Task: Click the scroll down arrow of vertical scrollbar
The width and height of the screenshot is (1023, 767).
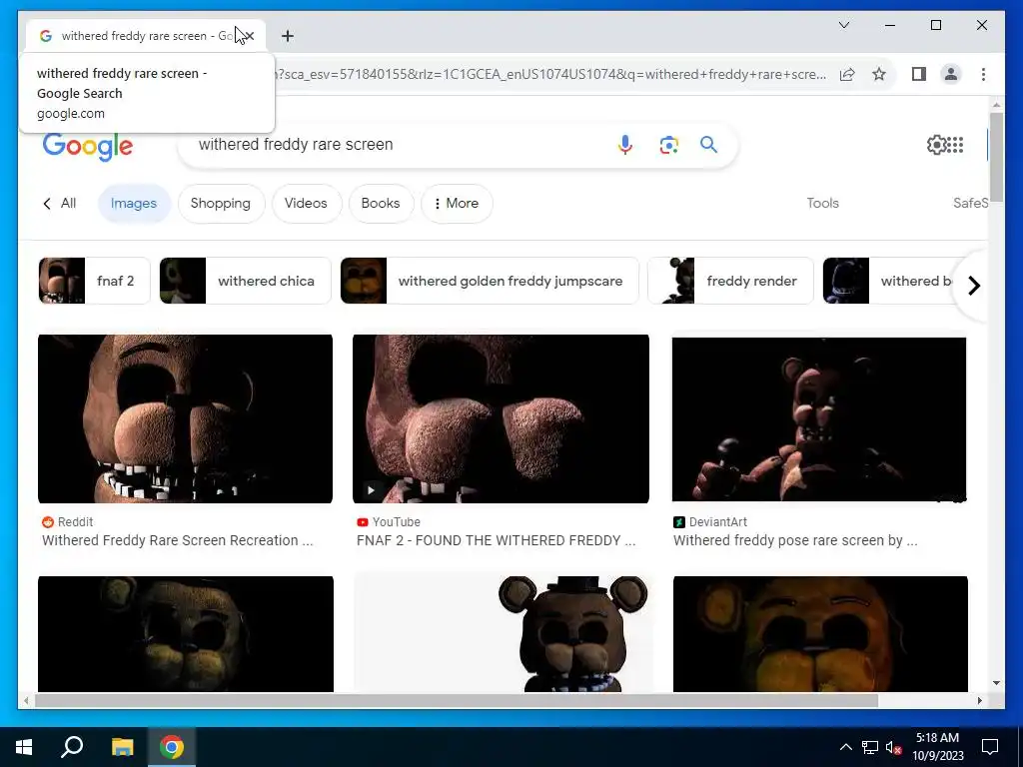Action: pos(996,683)
